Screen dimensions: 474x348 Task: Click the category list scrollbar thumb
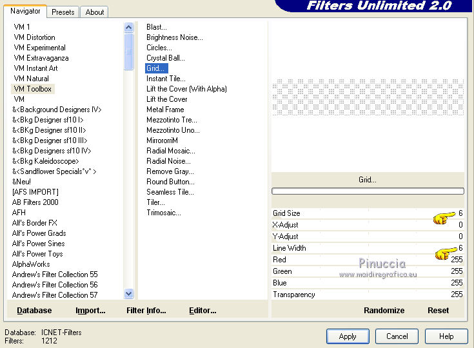coord(129,52)
